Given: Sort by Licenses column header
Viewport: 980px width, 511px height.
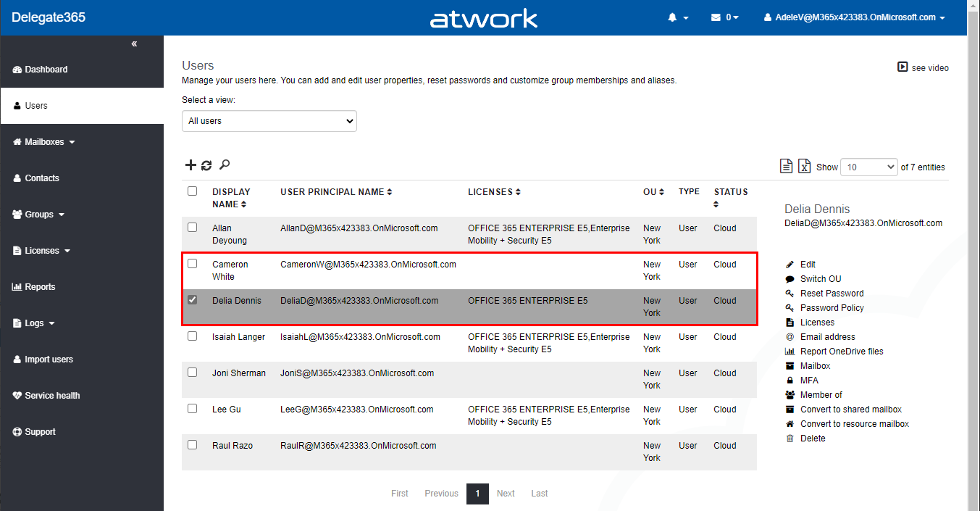Looking at the screenshot, I should click(494, 192).
